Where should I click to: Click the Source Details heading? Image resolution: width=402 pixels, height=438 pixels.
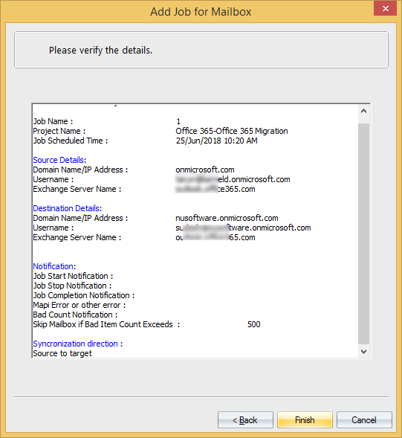point(59,160)
